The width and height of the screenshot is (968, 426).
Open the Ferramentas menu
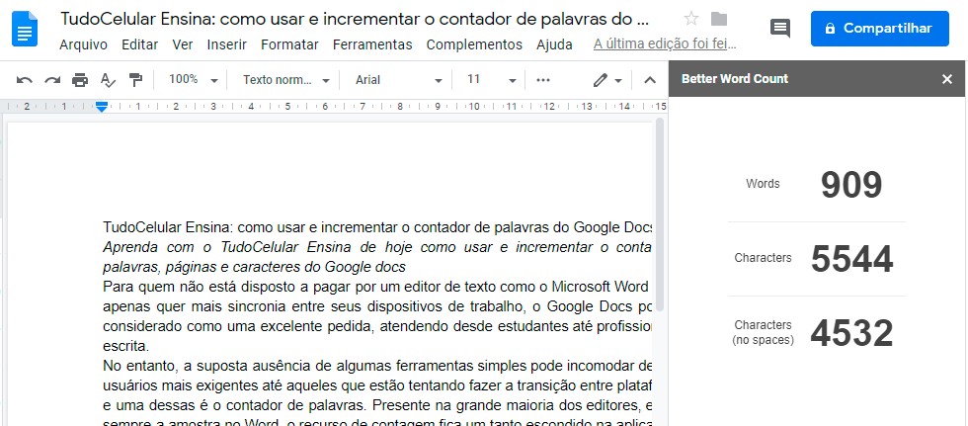[x=371, y=44]
